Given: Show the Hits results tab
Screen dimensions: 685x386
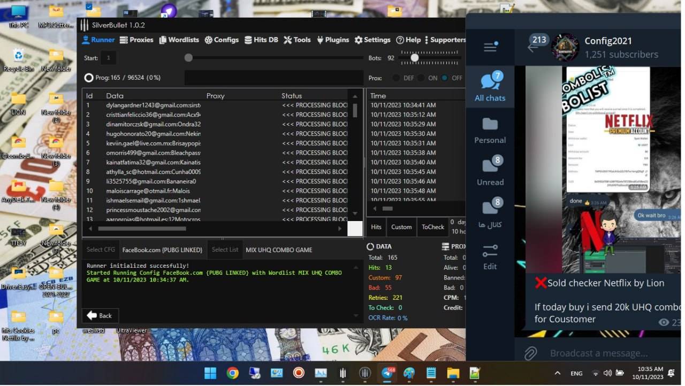Looking at the screenshot, I should [376, 227].
